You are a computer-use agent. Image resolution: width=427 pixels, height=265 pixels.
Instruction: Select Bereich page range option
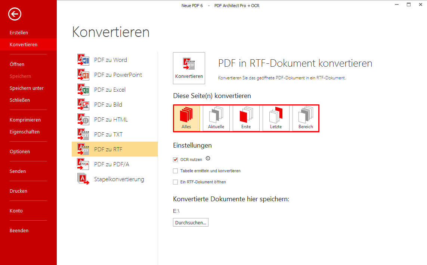(305, 118)
